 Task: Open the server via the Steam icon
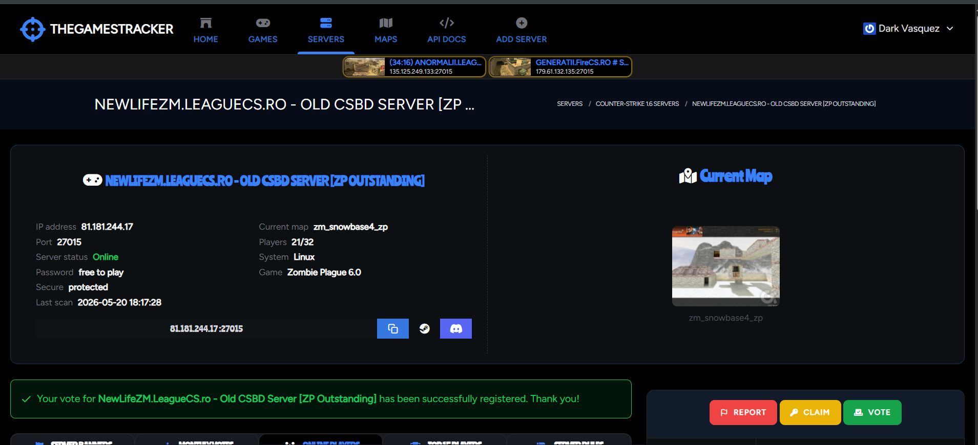coord(424,328)
